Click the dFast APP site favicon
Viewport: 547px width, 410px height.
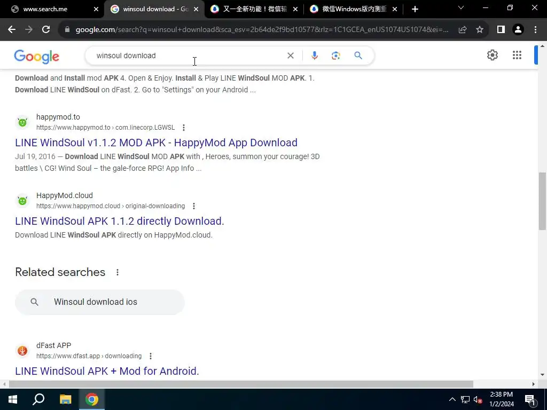coord(22,350)
